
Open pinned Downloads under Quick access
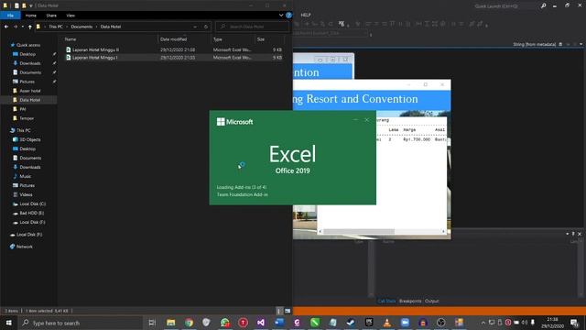point(30,63)
